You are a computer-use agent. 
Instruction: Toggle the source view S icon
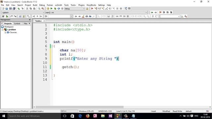(153, 16)
